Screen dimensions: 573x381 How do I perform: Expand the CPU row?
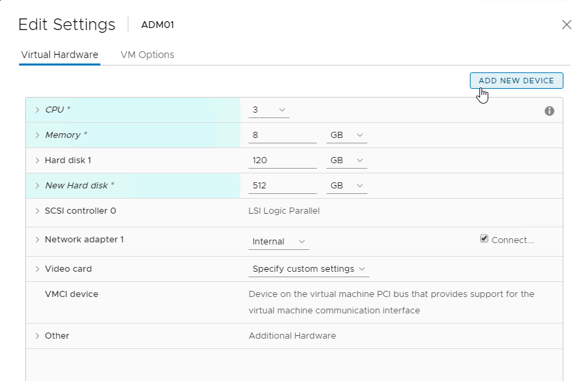(38, 109)
